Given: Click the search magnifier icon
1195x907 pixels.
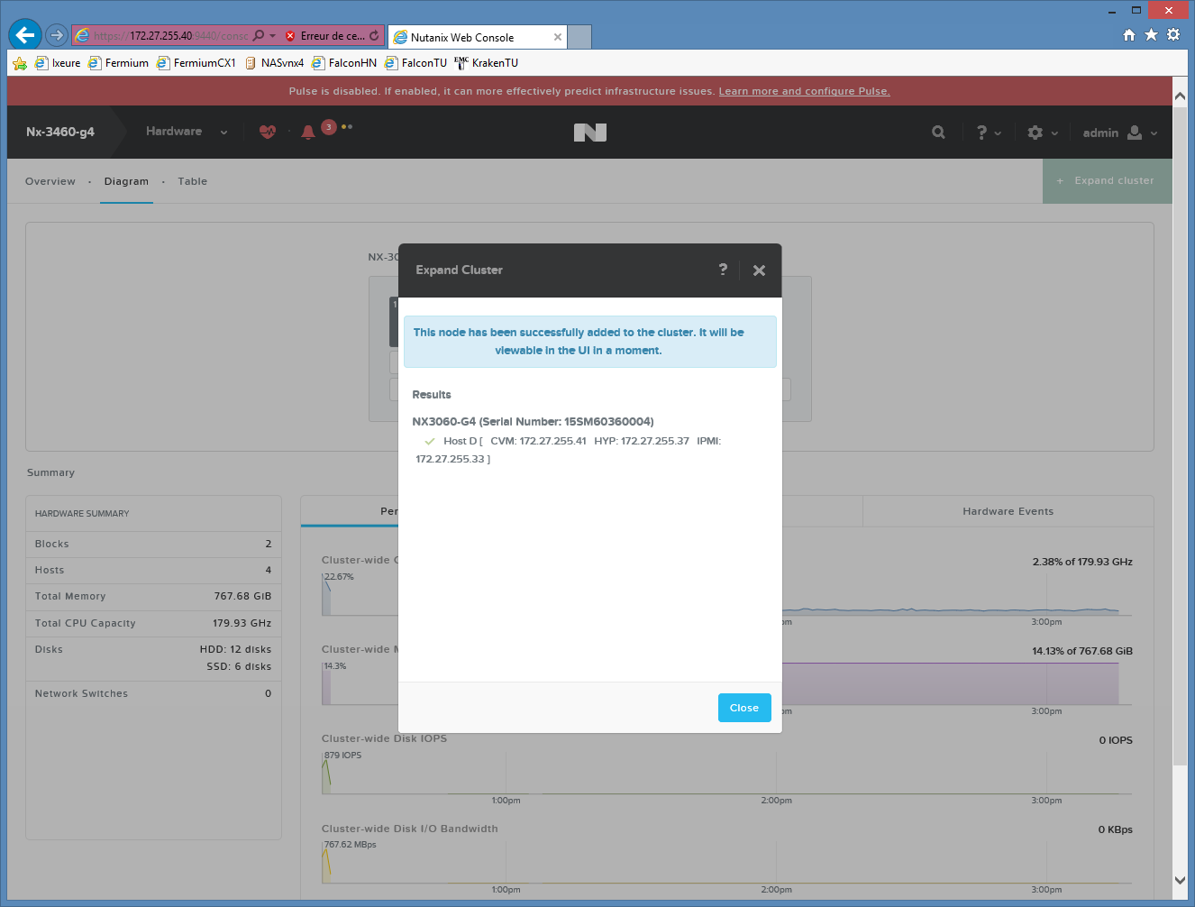Looking at the screenshot, I should coord(938,133).
